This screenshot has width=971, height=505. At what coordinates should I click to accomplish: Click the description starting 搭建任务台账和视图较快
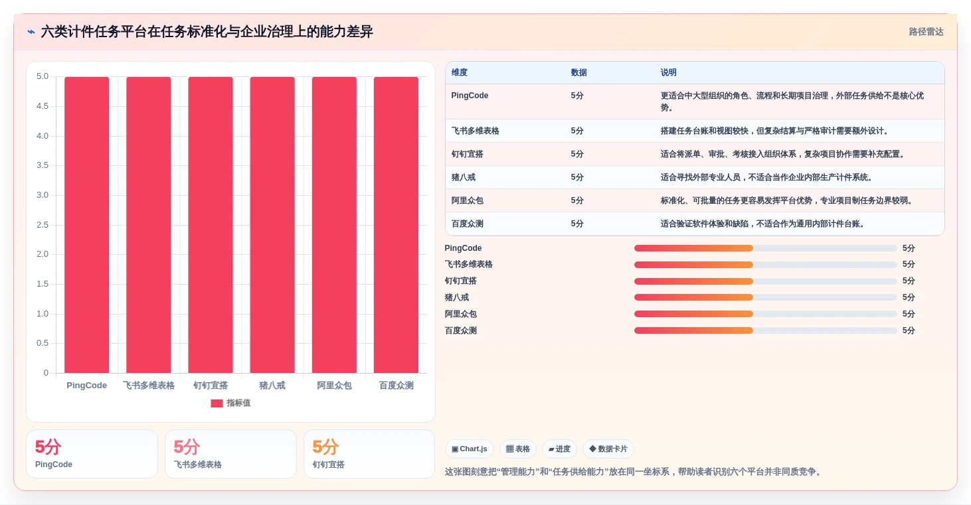coord(775,131)
